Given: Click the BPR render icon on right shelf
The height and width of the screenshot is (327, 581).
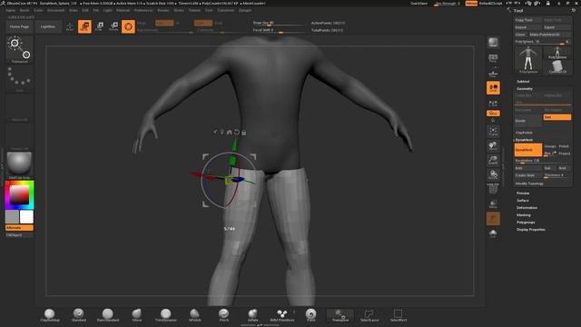Looking at the screenshot, I should 493,43.
